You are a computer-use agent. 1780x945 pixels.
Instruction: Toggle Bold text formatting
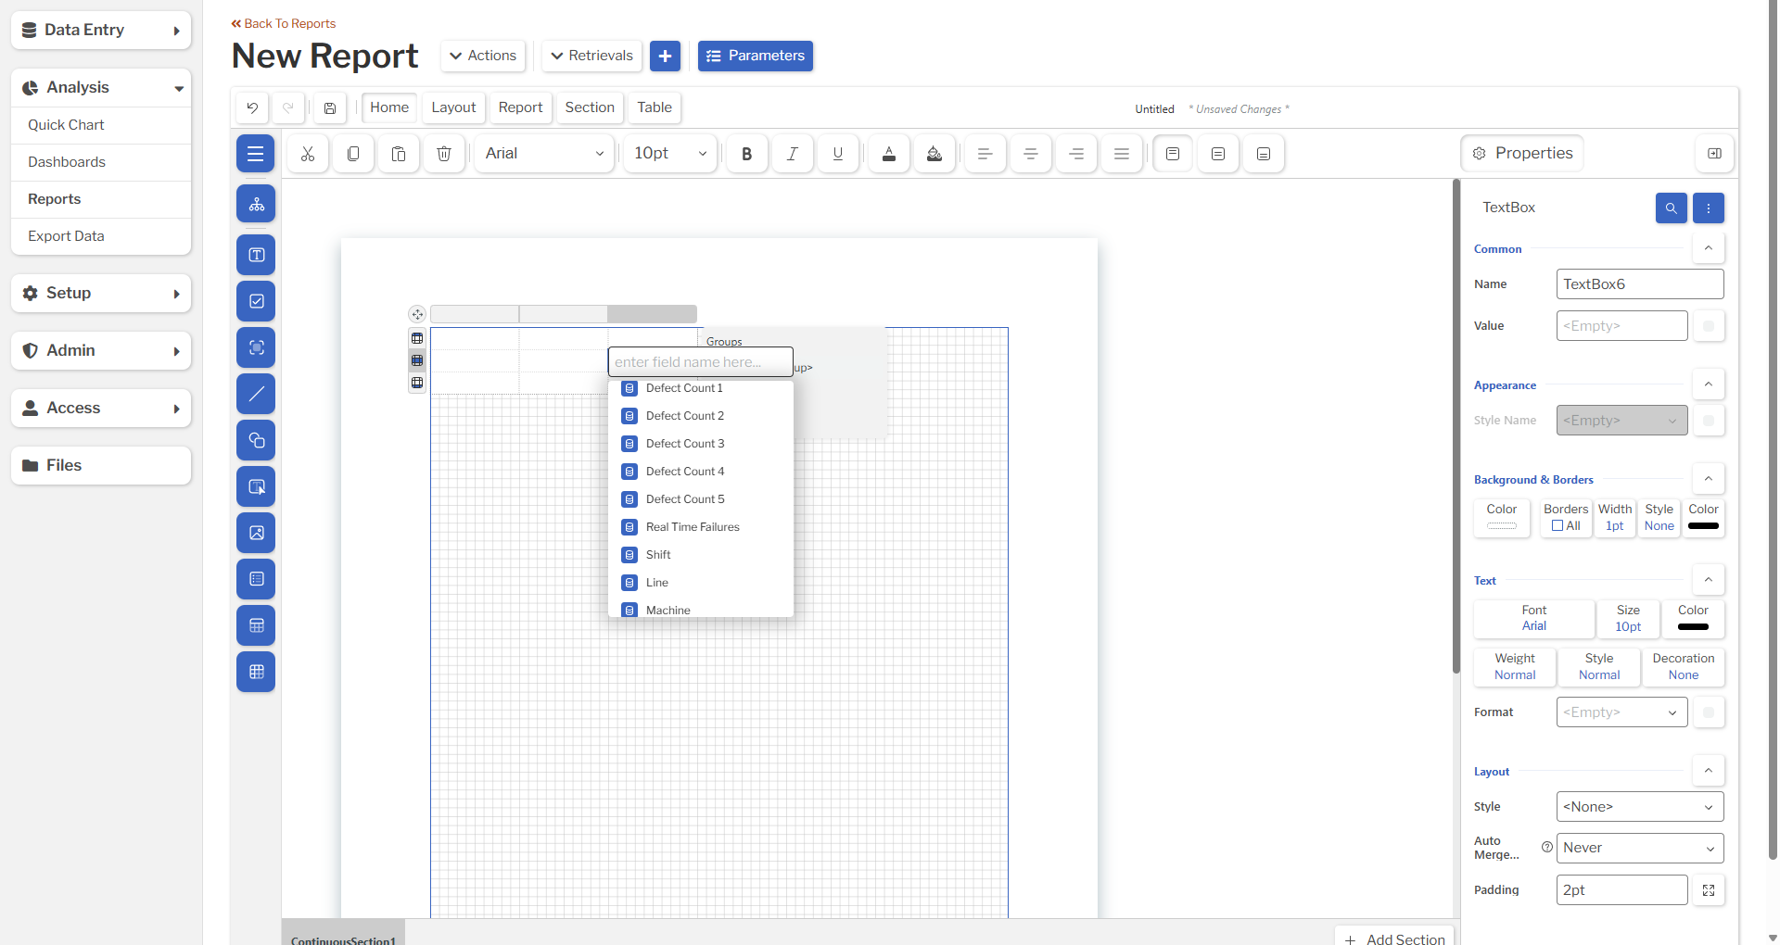coord(746,154)
